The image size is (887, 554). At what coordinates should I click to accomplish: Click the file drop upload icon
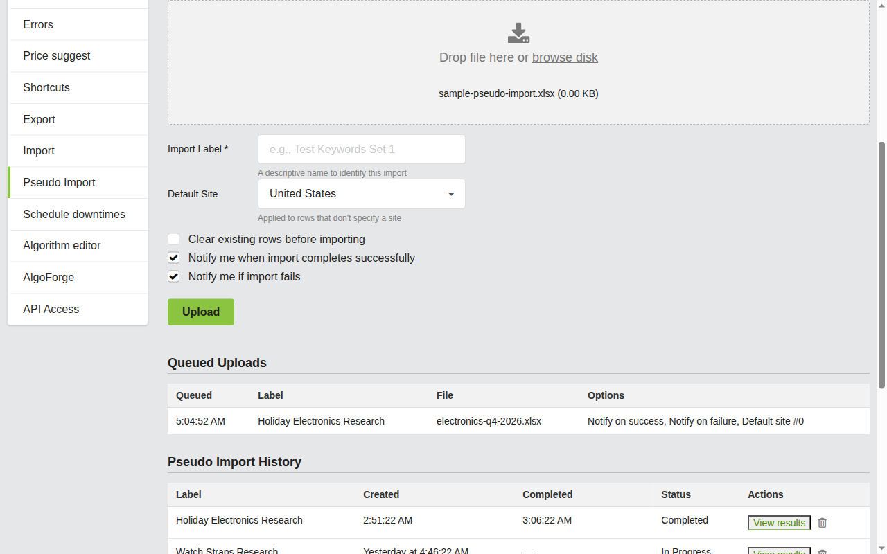tap(518, 32)
